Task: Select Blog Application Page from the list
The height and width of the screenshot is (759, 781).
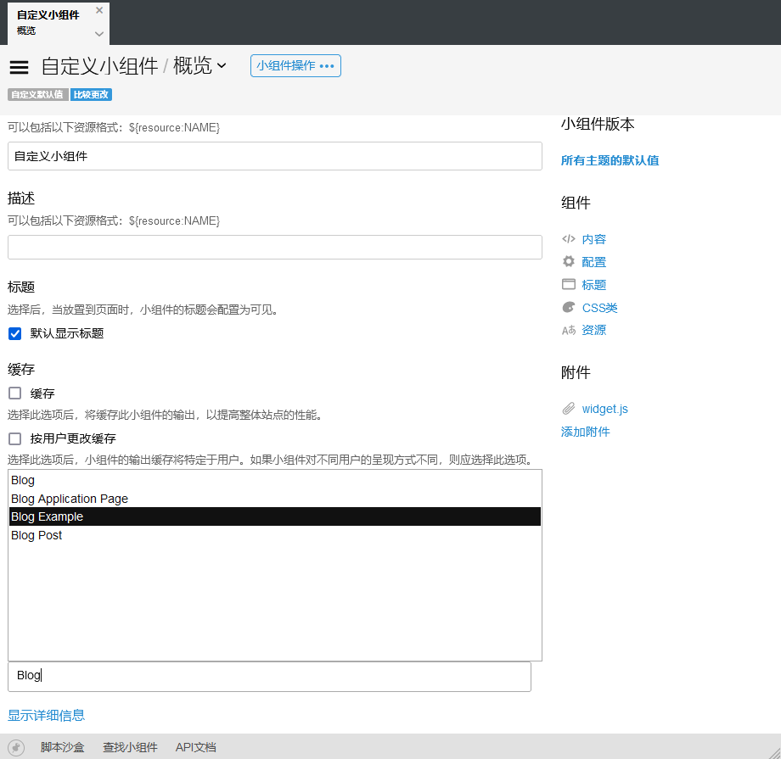Action: (x=70, y=499)
